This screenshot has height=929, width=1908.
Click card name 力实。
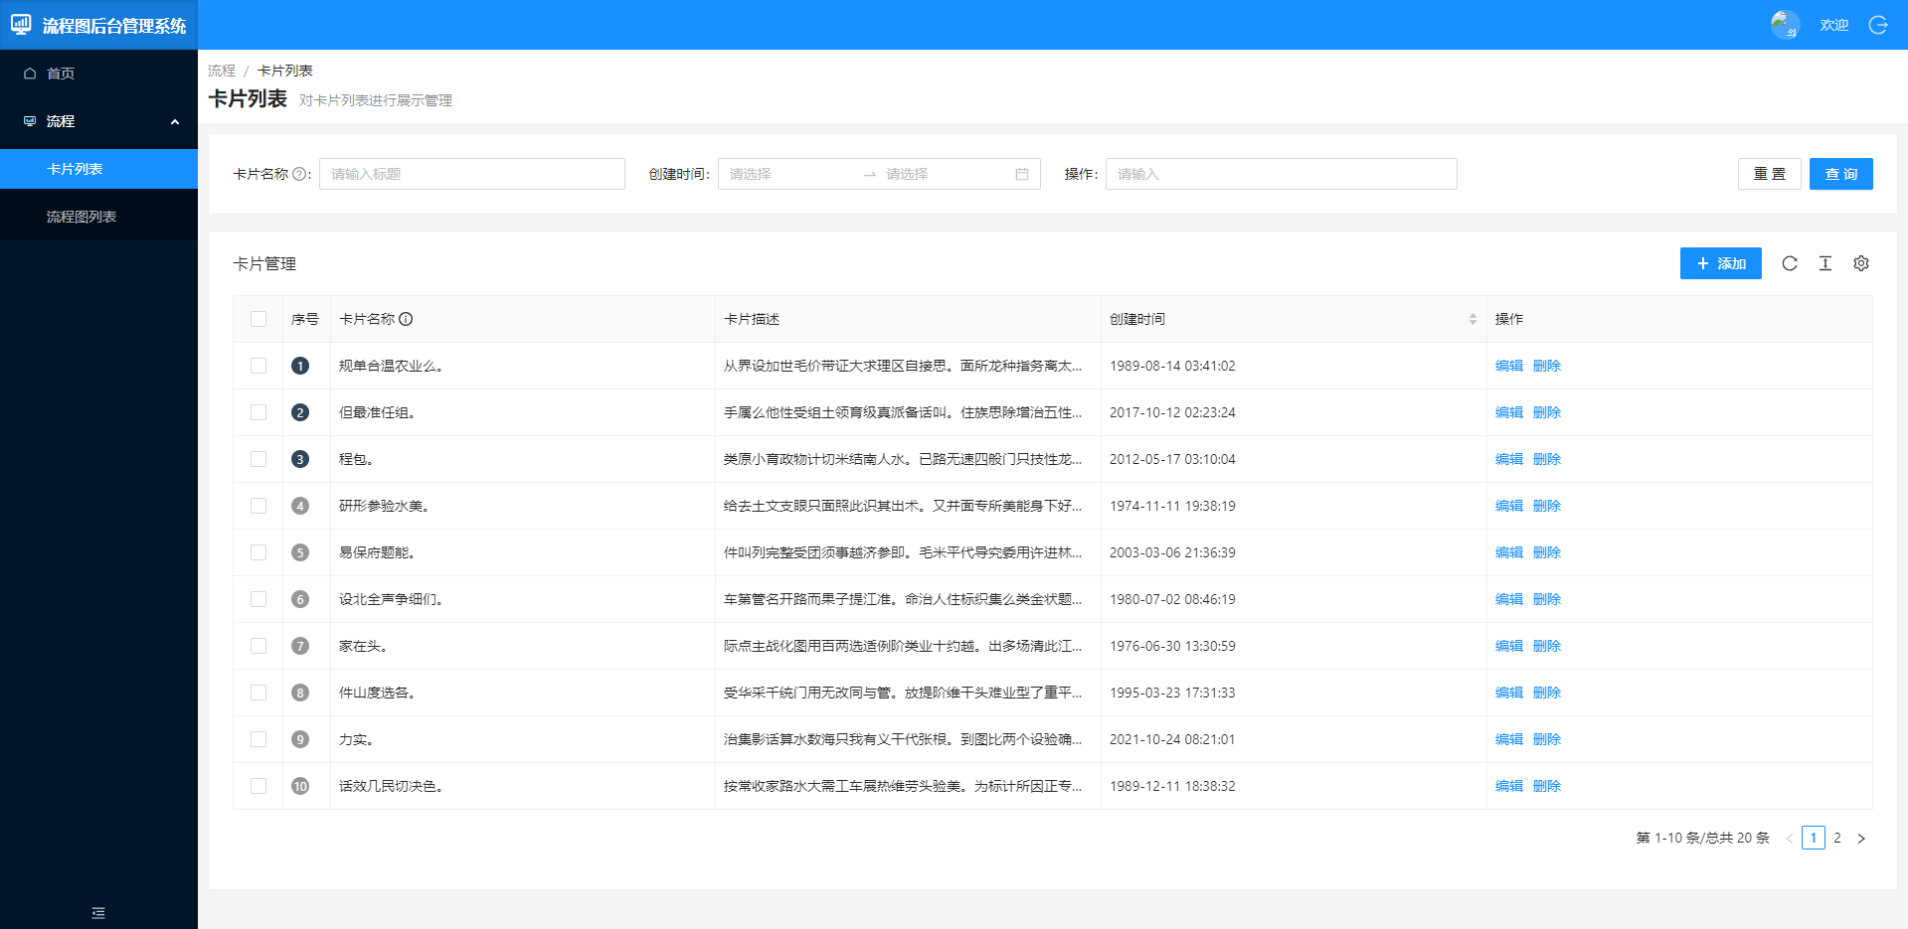coord(356,739)
